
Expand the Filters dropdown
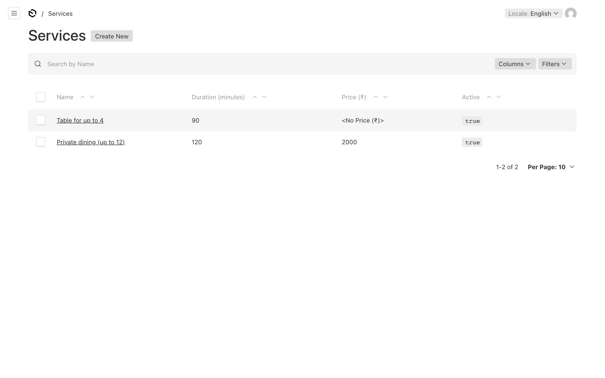555,64
